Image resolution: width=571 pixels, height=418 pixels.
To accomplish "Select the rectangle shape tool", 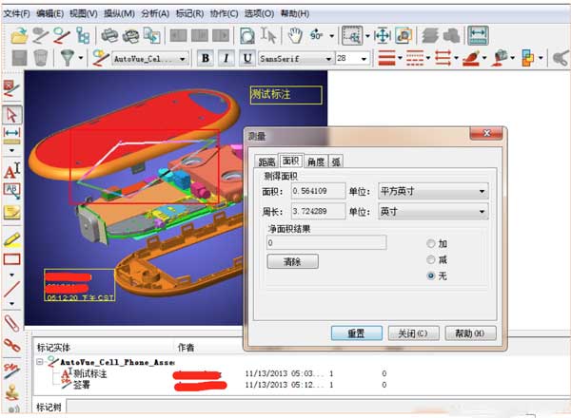I will point(11,259).
